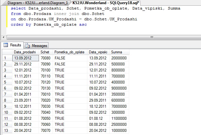Click the Data_prodashi cell 23.09.2011

click(26, 100)
